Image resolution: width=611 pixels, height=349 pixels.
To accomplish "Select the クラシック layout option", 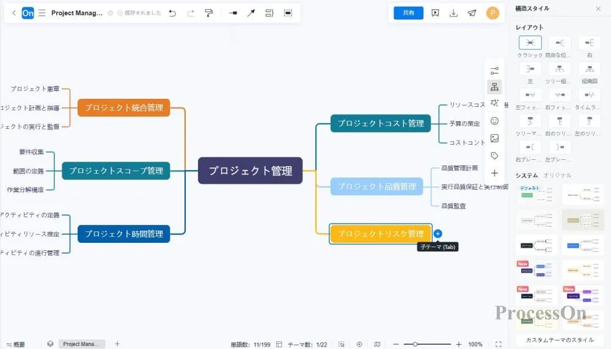I will coord(530,43).
